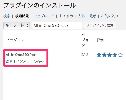Image resolution: width=126 pixels, height=100 pixels.
Task: Click the dropdown up-down arrows
Action: coord(28,26)
